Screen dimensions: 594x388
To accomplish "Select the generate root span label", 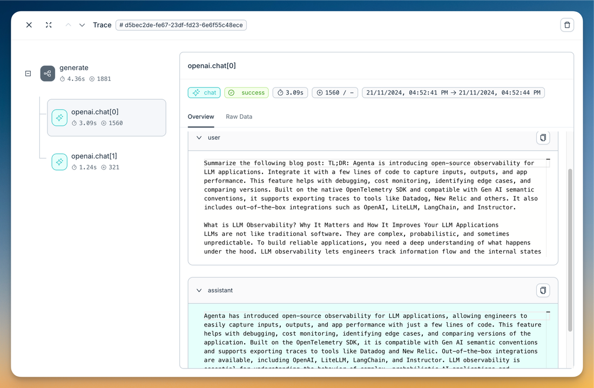I will [x=74, y=68].
